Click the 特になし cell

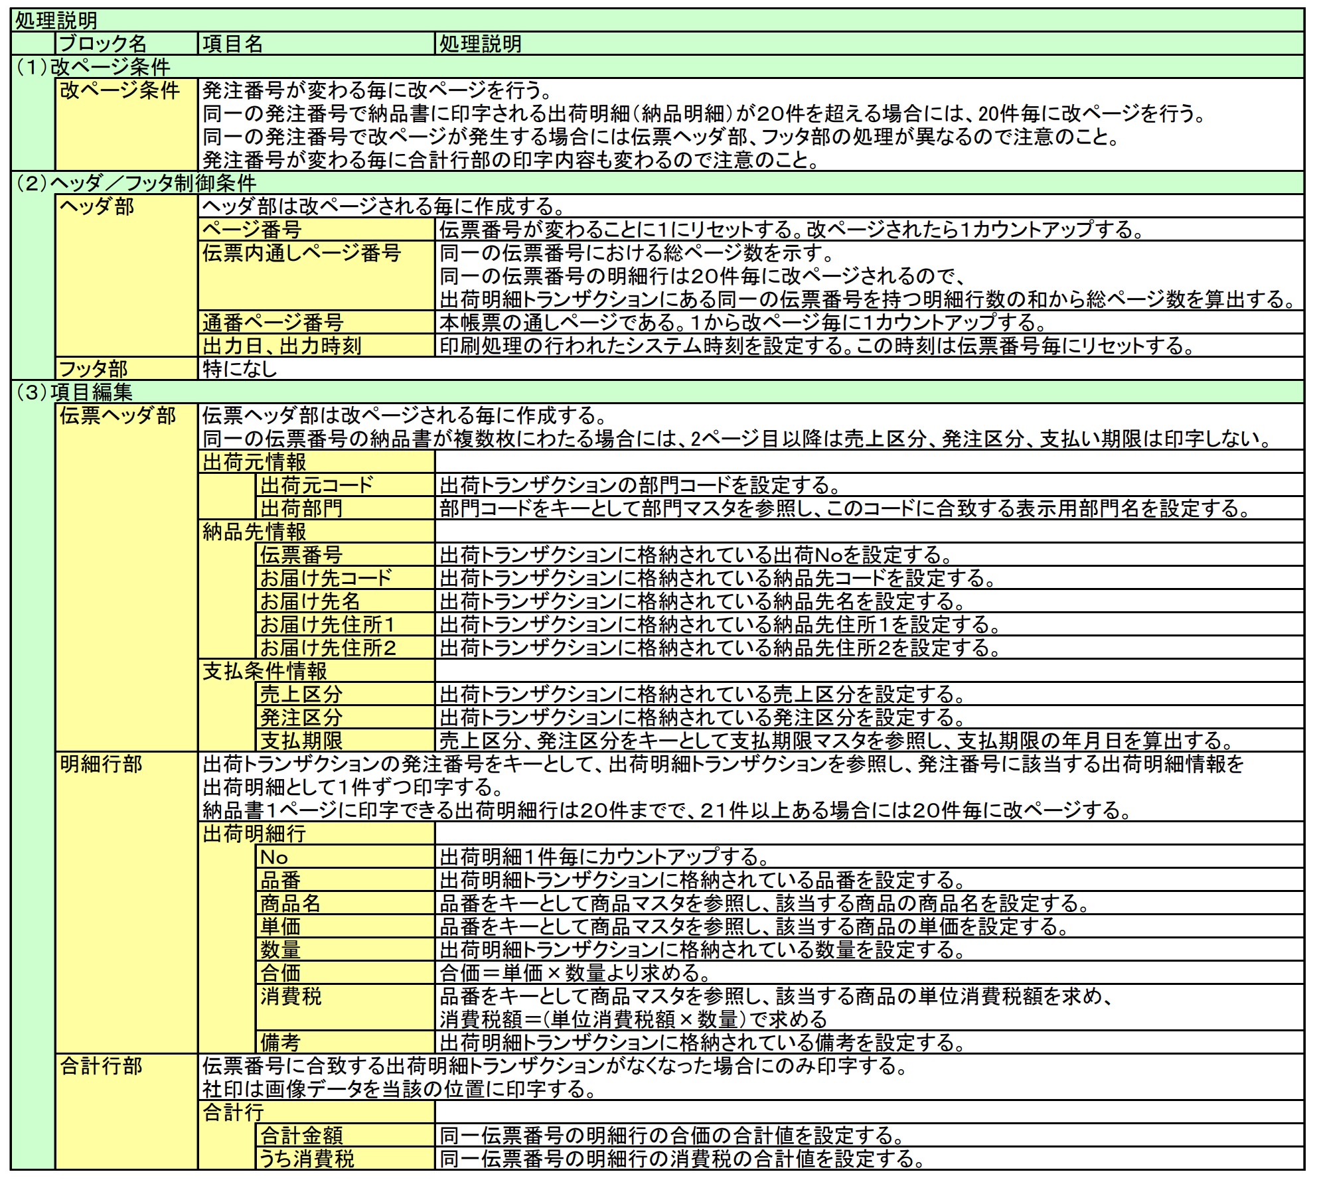click(751, 369)
